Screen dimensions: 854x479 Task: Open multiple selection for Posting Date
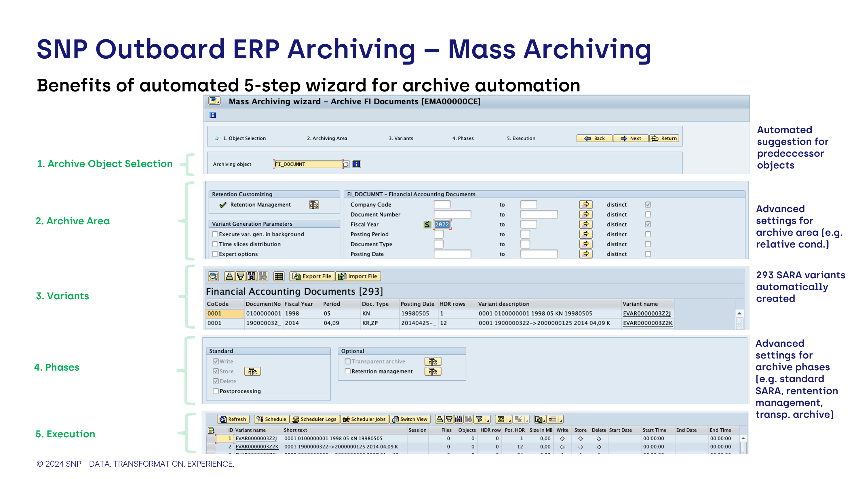tap(586, 254)
